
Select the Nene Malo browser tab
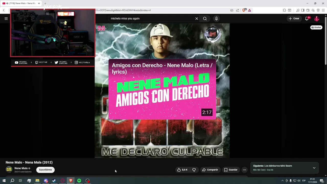tap(21, 3)
